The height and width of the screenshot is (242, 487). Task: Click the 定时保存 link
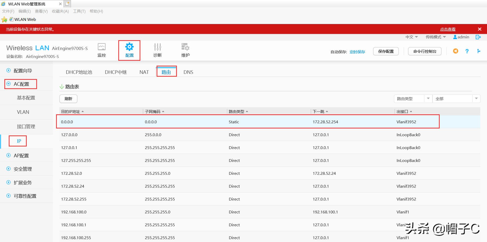click(357, 52)
